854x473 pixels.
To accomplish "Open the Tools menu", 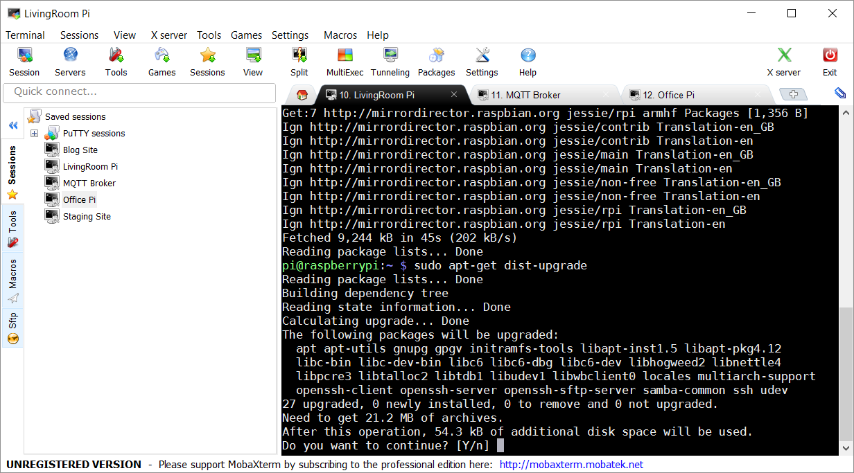I will tap(209, 35).
